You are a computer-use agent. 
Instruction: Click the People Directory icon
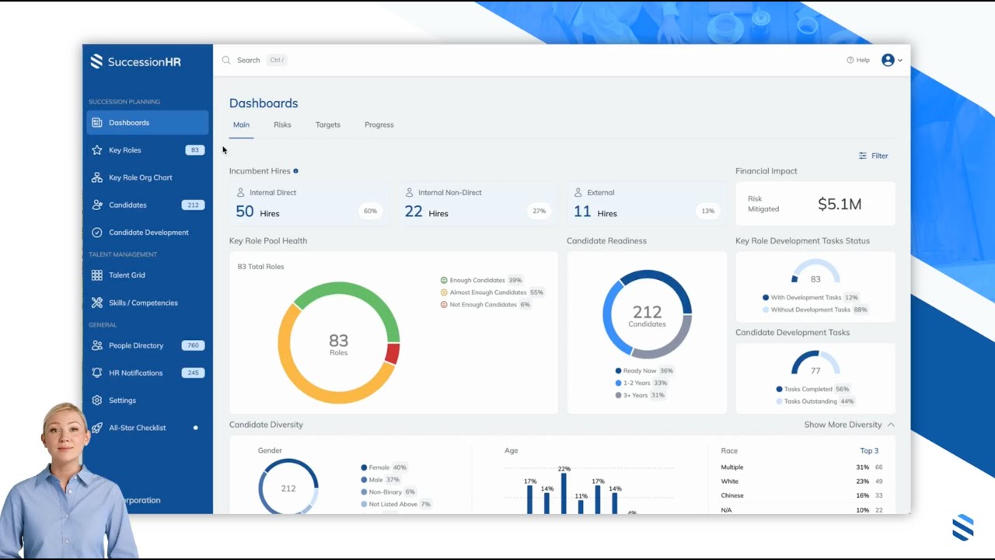pos(96,345)
